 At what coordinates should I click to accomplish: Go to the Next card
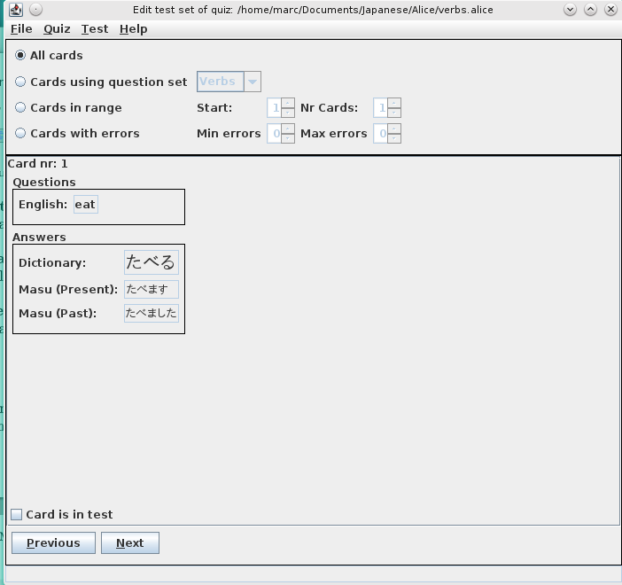coord(130,542)
